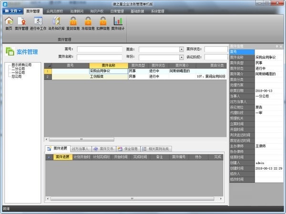
Task: Open the 案件进展 bottom tab
Action: [x=58, y=149]
